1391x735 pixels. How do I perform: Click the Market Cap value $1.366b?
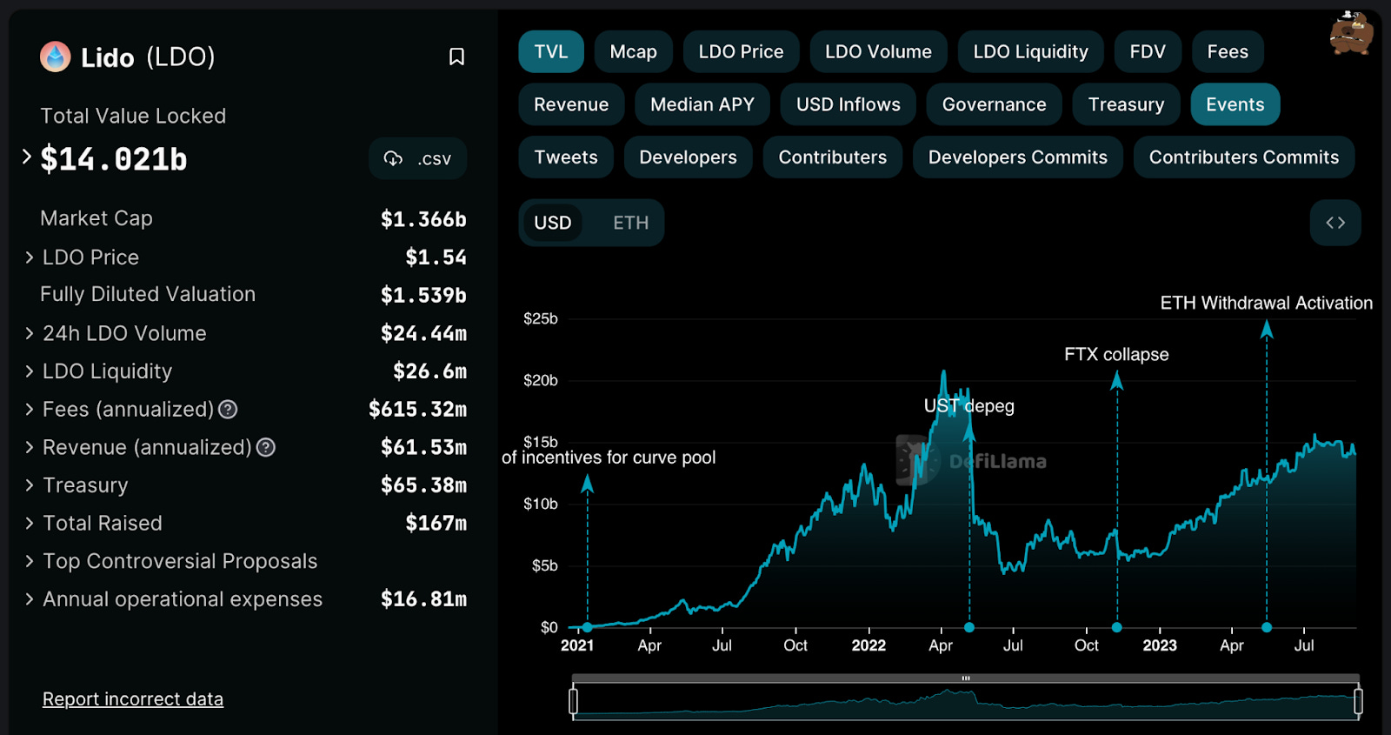[423, 219]
